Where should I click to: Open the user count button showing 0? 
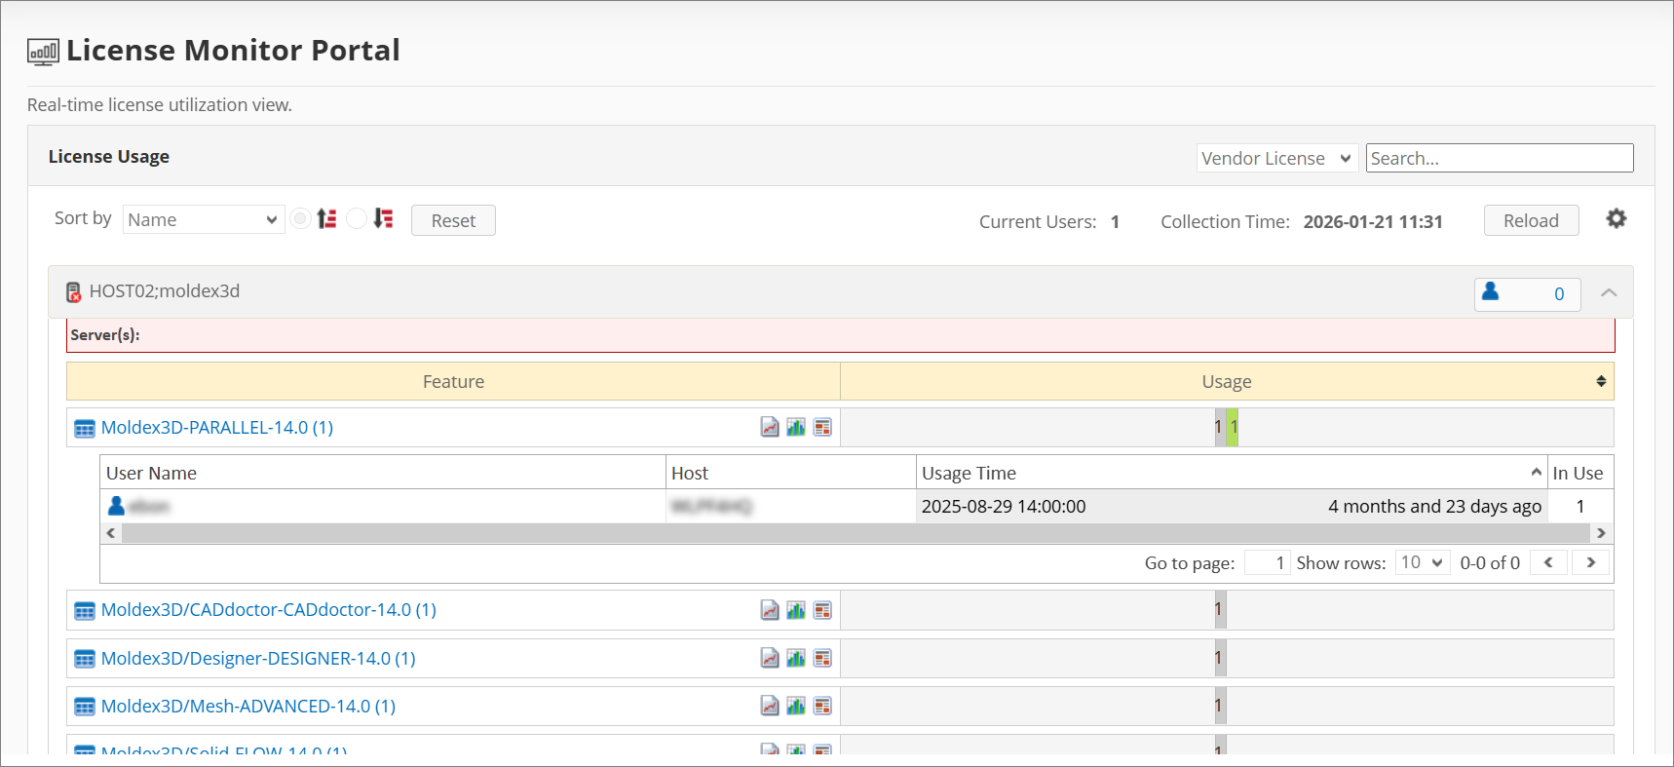point(1527,293)
